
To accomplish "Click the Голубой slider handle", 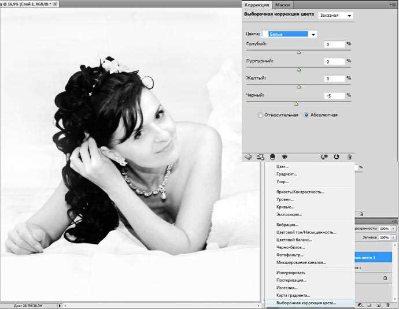I will (299, 53).
